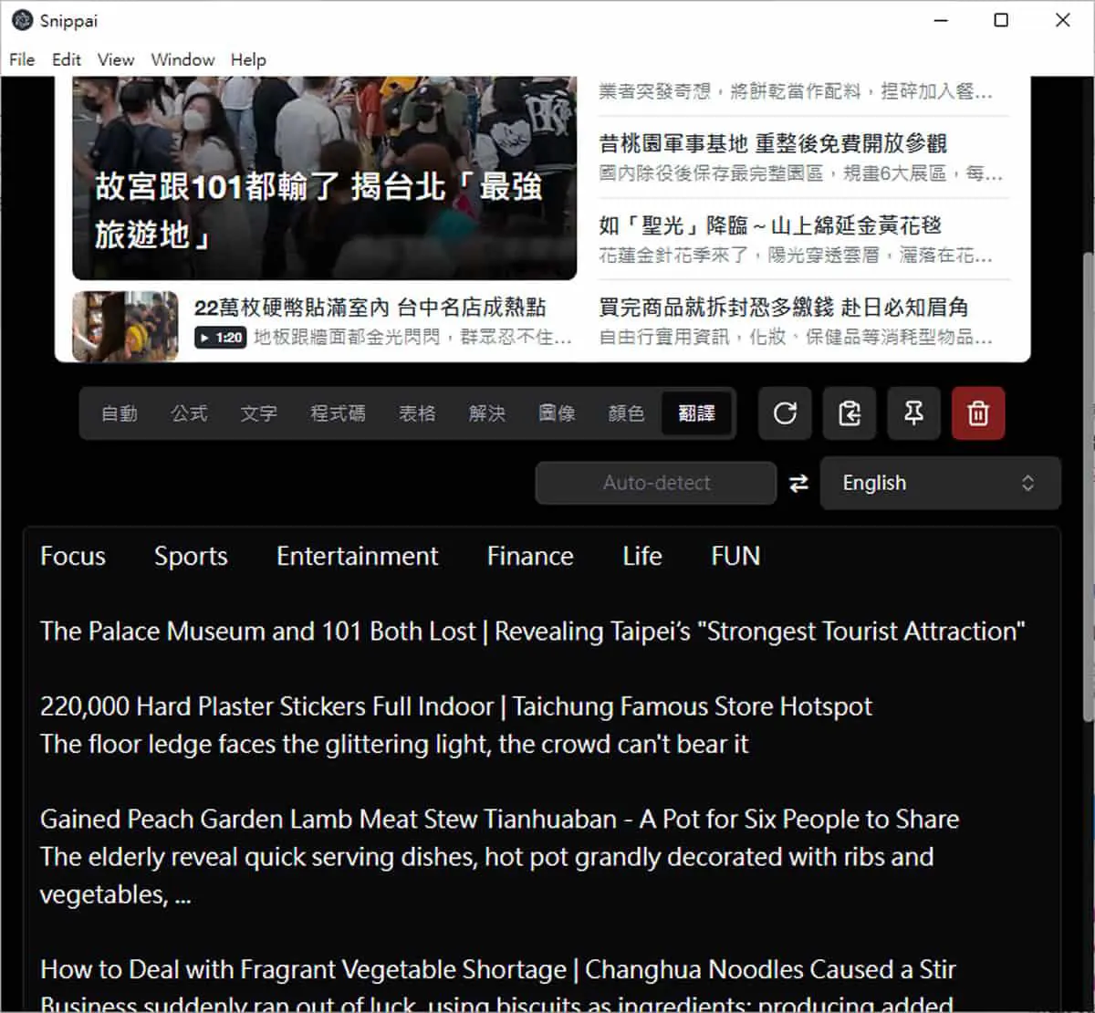Image resolution: width=1095 pixels, height=1013 pixels.
Task: Switch to the 顏色 mode tab
Action: click(x=626, y=413)
